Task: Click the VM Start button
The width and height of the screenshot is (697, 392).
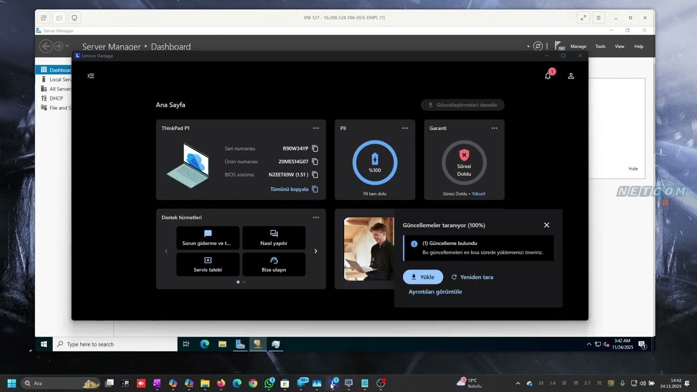Action: 44,344
